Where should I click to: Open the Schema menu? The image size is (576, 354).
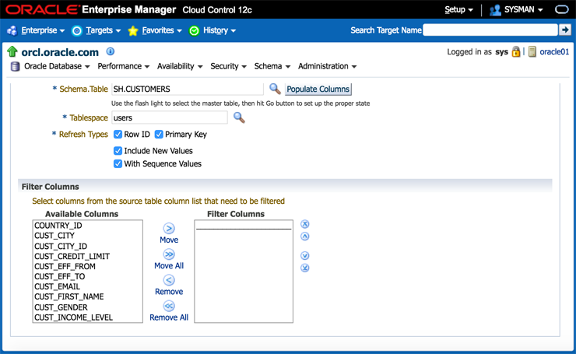point(272,66)
